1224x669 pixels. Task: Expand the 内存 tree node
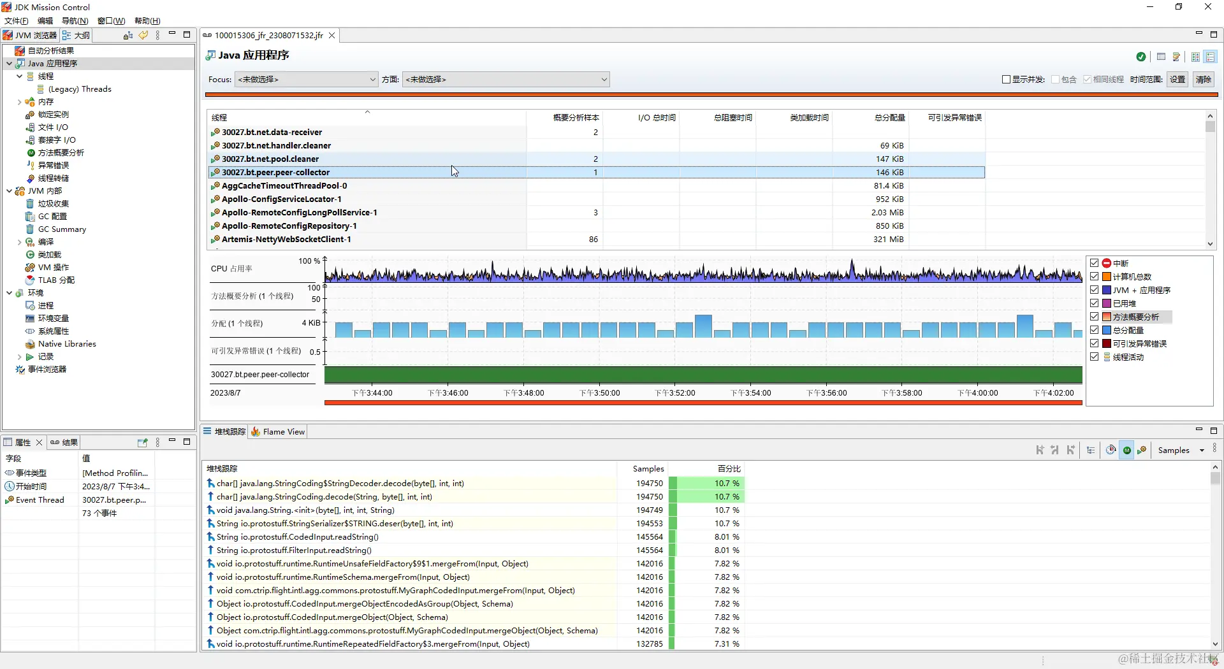[19, 101]
